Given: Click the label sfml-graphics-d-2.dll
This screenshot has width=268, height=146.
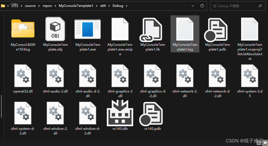Looking at the screenshot, I should pyautogui.click(x=153, y=94).
